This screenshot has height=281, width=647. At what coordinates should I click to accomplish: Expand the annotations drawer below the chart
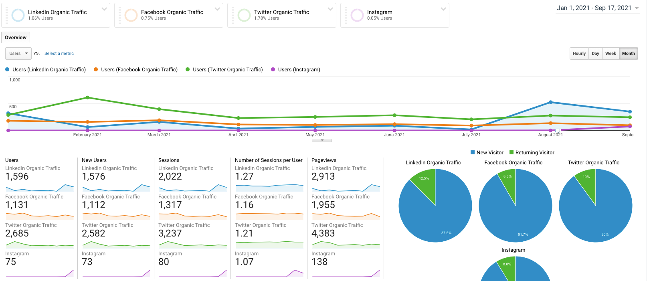(322, 140)
